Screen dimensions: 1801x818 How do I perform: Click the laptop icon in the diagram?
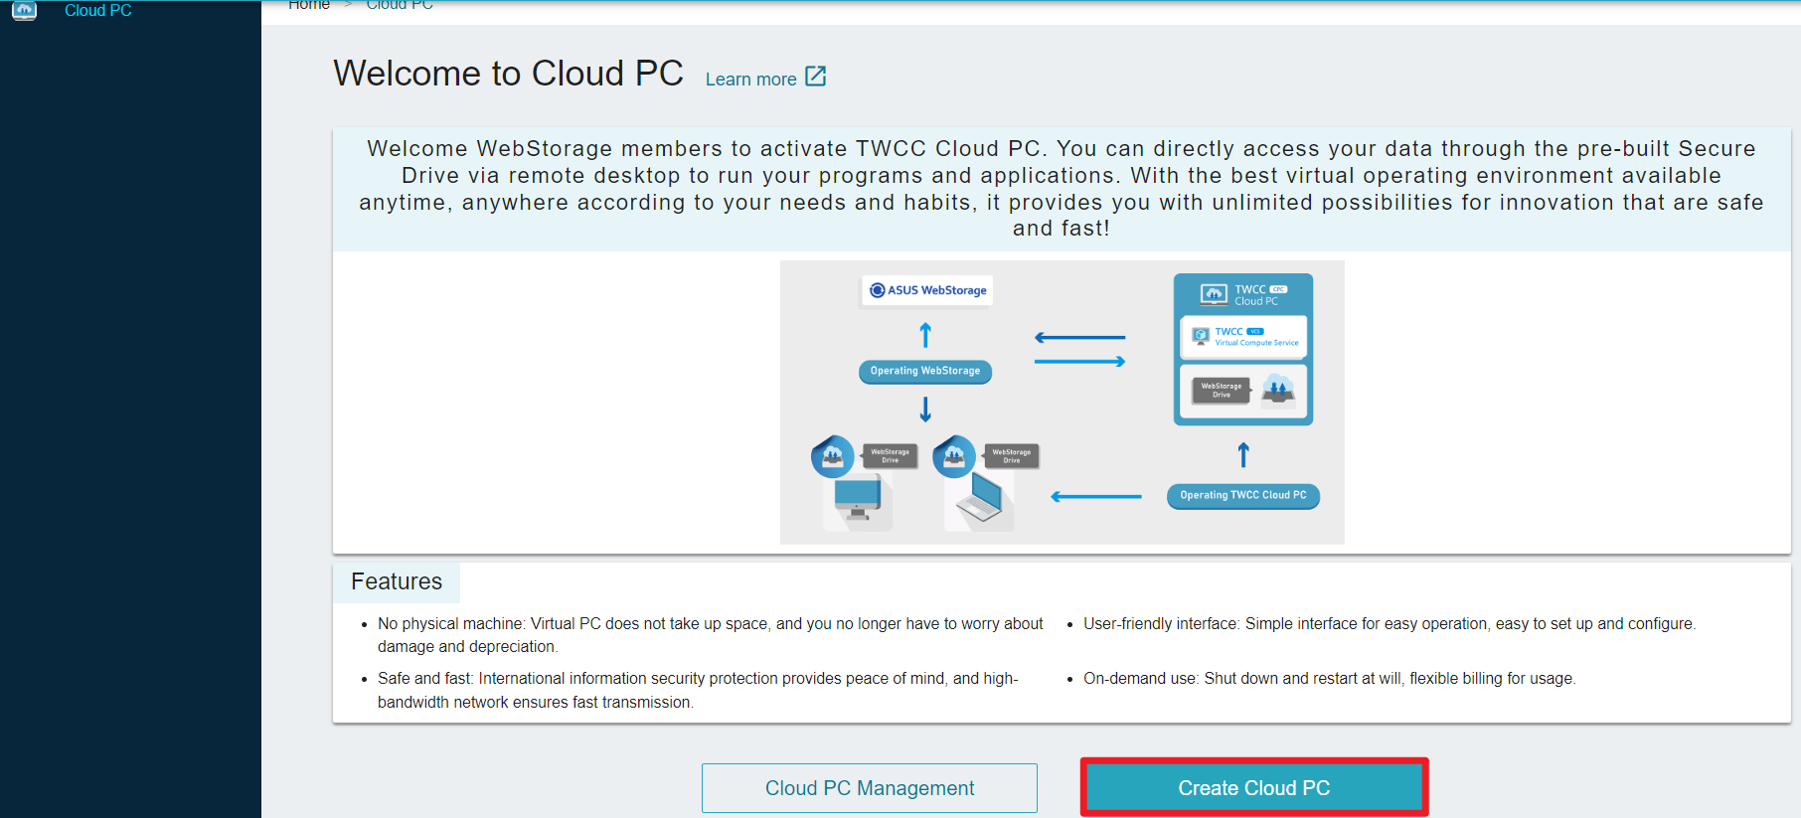980,497
